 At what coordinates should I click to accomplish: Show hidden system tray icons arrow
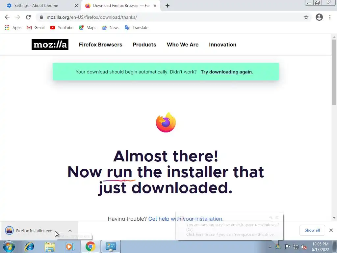pos(270,247)
